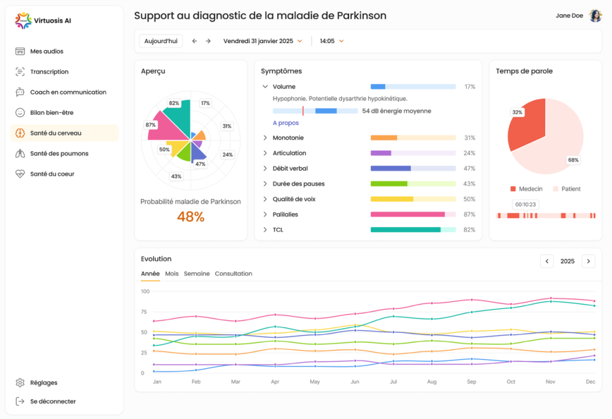This screenshot has height=419, width=612.
Task: Open the date dropdown Vendredi 31 janvier 2025
Action: pyautogui.click(x=262, y=41)
